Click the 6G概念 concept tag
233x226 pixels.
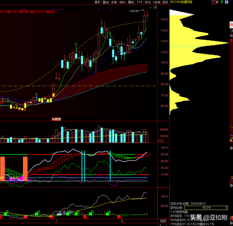point(8,12)
